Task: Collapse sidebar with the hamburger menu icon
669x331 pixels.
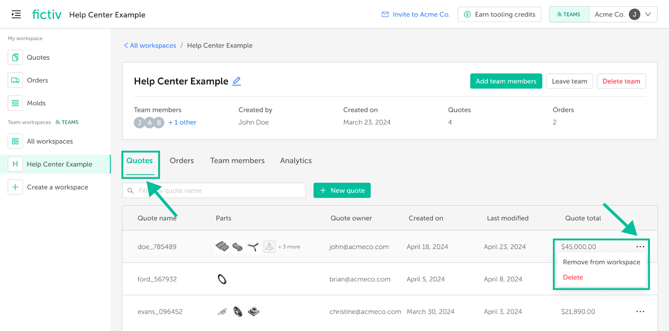Action: coord(16,15)
